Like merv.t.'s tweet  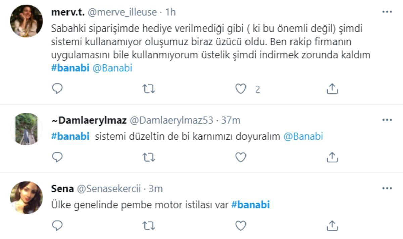(241, 89)
